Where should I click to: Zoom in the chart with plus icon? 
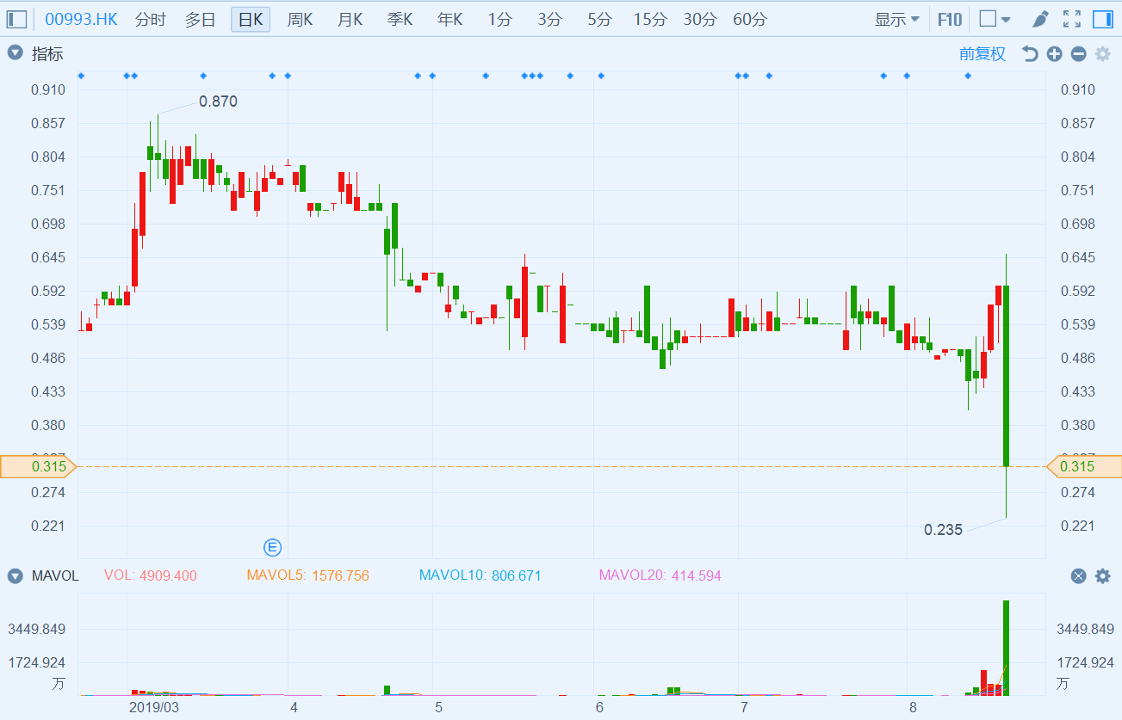point(1054,54)
